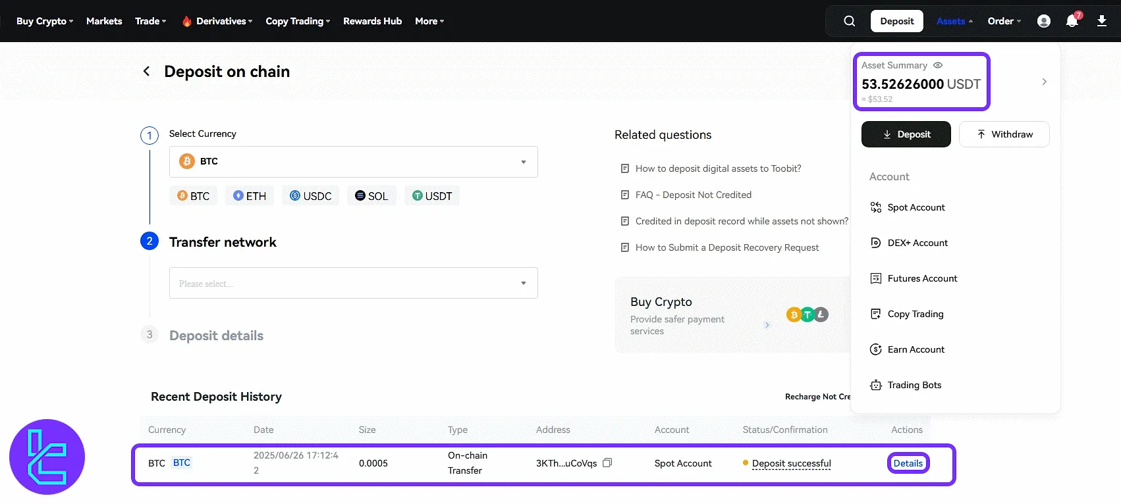
Task: Toggle asset balance visibility eye
Action: [938, 65]
